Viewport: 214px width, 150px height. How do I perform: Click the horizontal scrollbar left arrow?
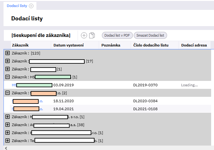(x=6, y=148)
